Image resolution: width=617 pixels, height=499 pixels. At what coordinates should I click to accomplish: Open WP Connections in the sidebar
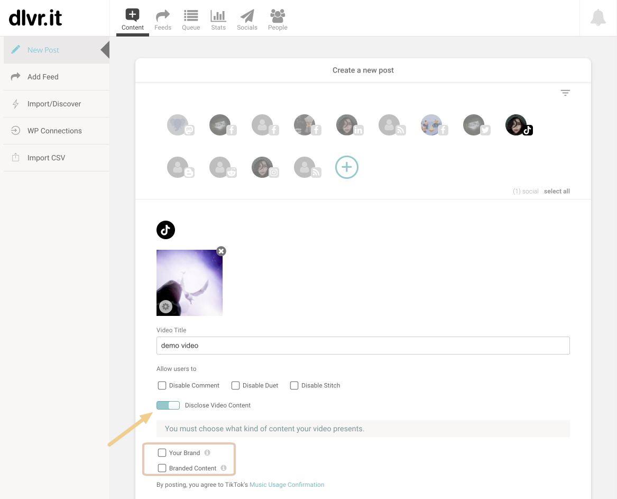57,131
